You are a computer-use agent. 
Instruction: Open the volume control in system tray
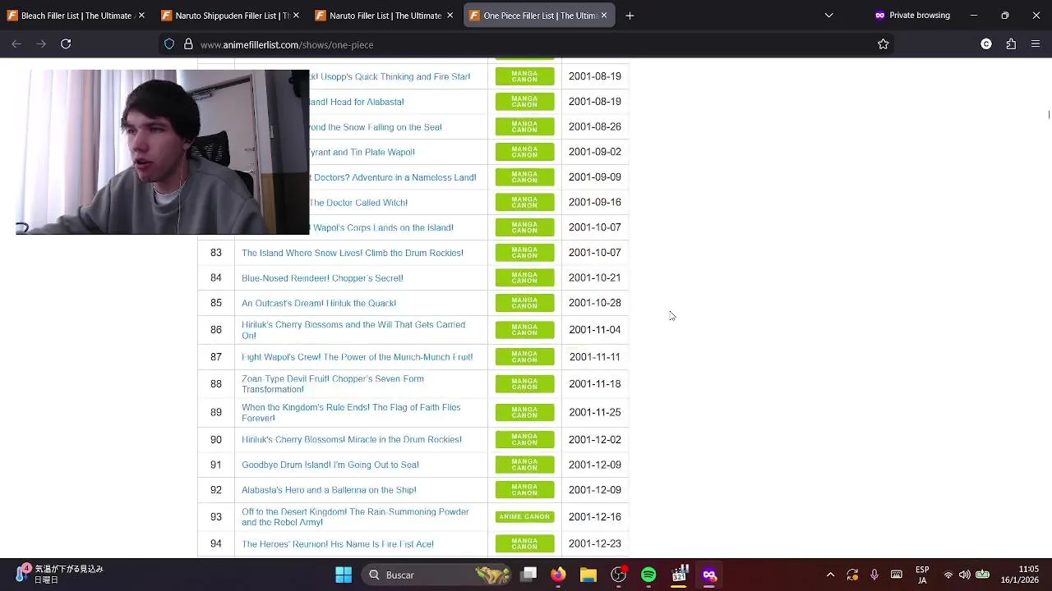pos(965,575)
